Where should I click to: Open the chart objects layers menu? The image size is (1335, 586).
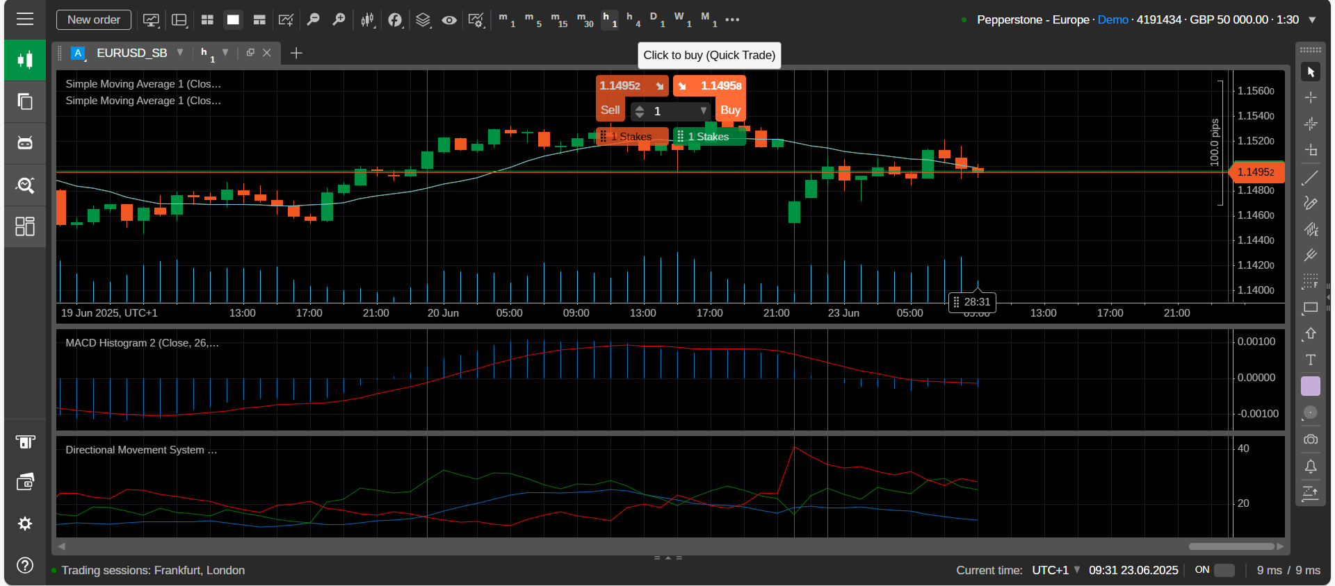click(x=423, y=20)
